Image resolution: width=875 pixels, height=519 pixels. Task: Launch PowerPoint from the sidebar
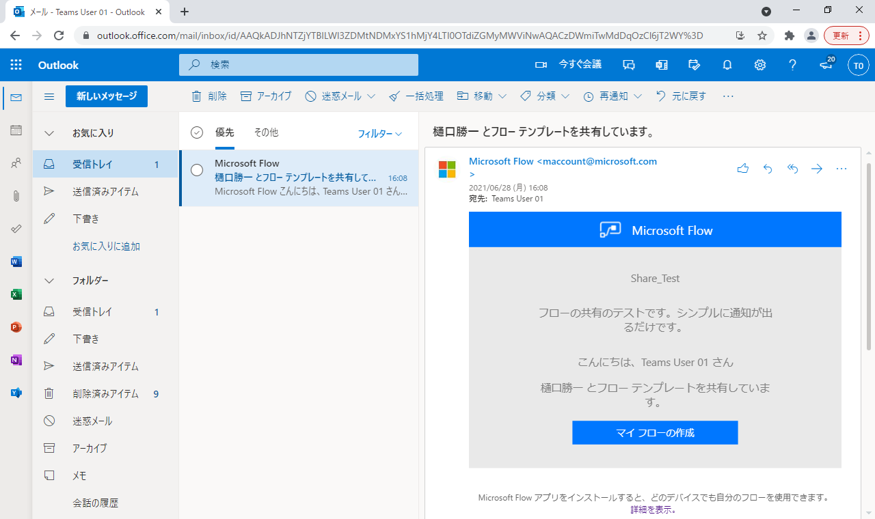tap(16, 327)
